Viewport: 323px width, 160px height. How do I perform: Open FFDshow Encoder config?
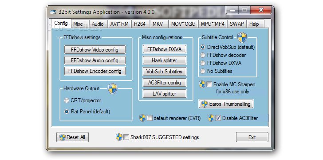click(95, 71)
